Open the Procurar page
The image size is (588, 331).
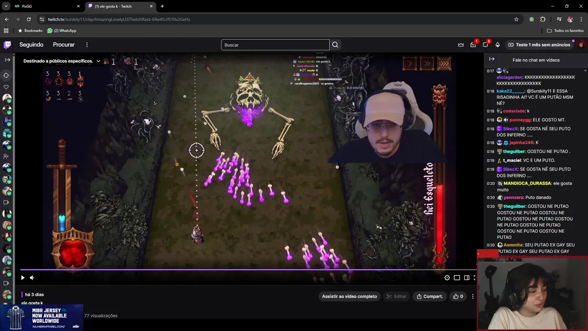click(64, 45)
